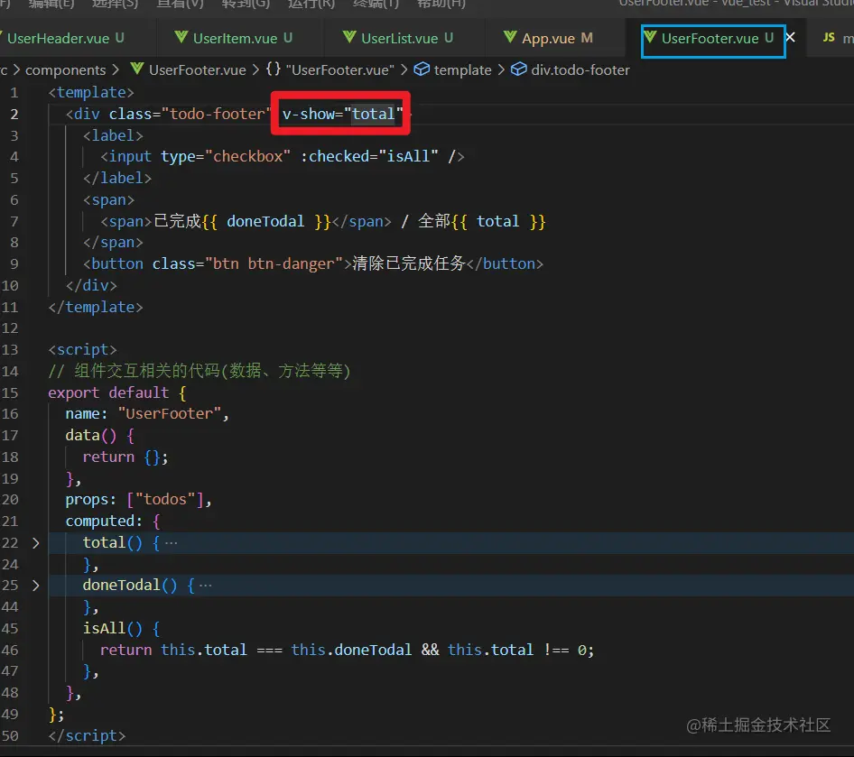Click :checked="isAll" binding on line 4
This screenshot has width=854, height=757.
[368, 157]
